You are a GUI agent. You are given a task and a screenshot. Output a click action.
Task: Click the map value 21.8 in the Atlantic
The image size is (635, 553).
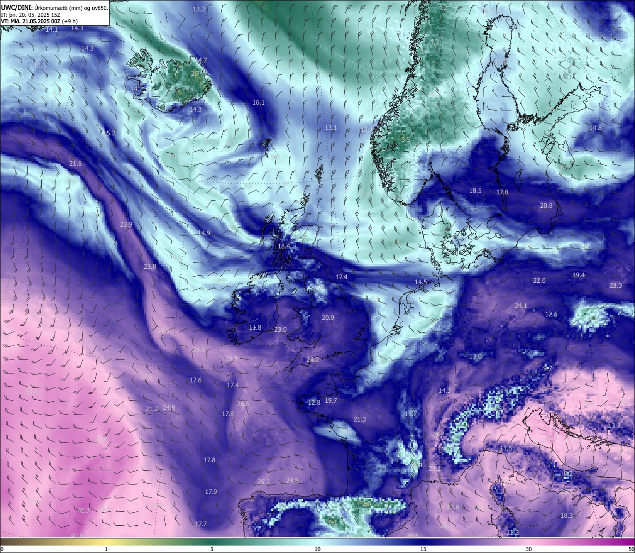pos(75,163)
